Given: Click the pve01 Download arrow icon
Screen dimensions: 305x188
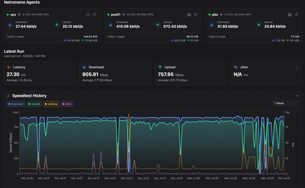Looking at the screenshot, I should 111,25.
